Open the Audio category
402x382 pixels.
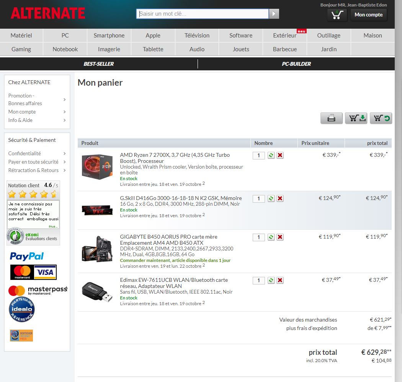pyautogui.click(x=197, y=49)
